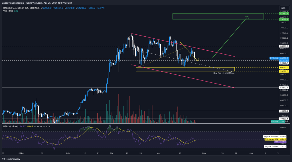Click the green 81467.9 price label

pos(284,14)
